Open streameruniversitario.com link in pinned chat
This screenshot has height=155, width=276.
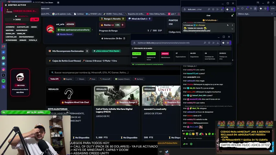pos(197,31)
